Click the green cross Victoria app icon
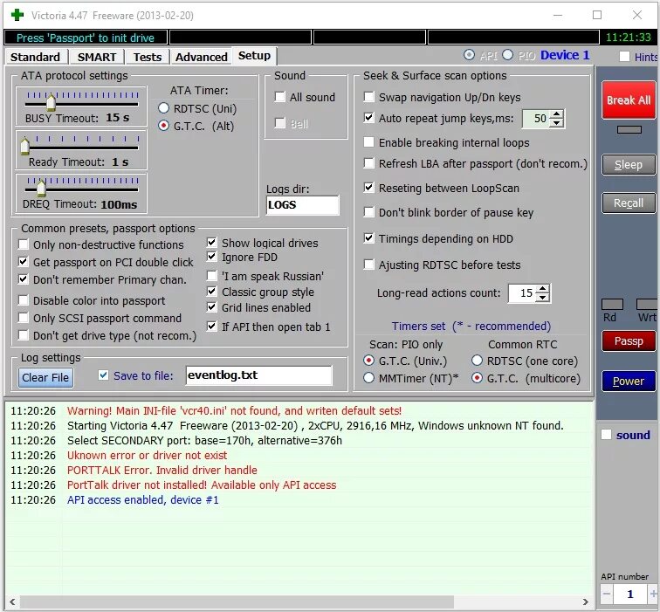Image resolution: width=660 pixels, height=612 pixels. click(17, 15)
